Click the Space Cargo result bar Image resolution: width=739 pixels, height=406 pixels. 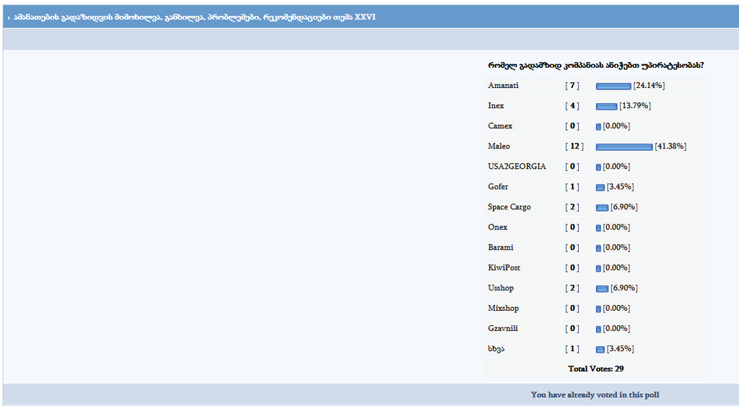point(602,208)
